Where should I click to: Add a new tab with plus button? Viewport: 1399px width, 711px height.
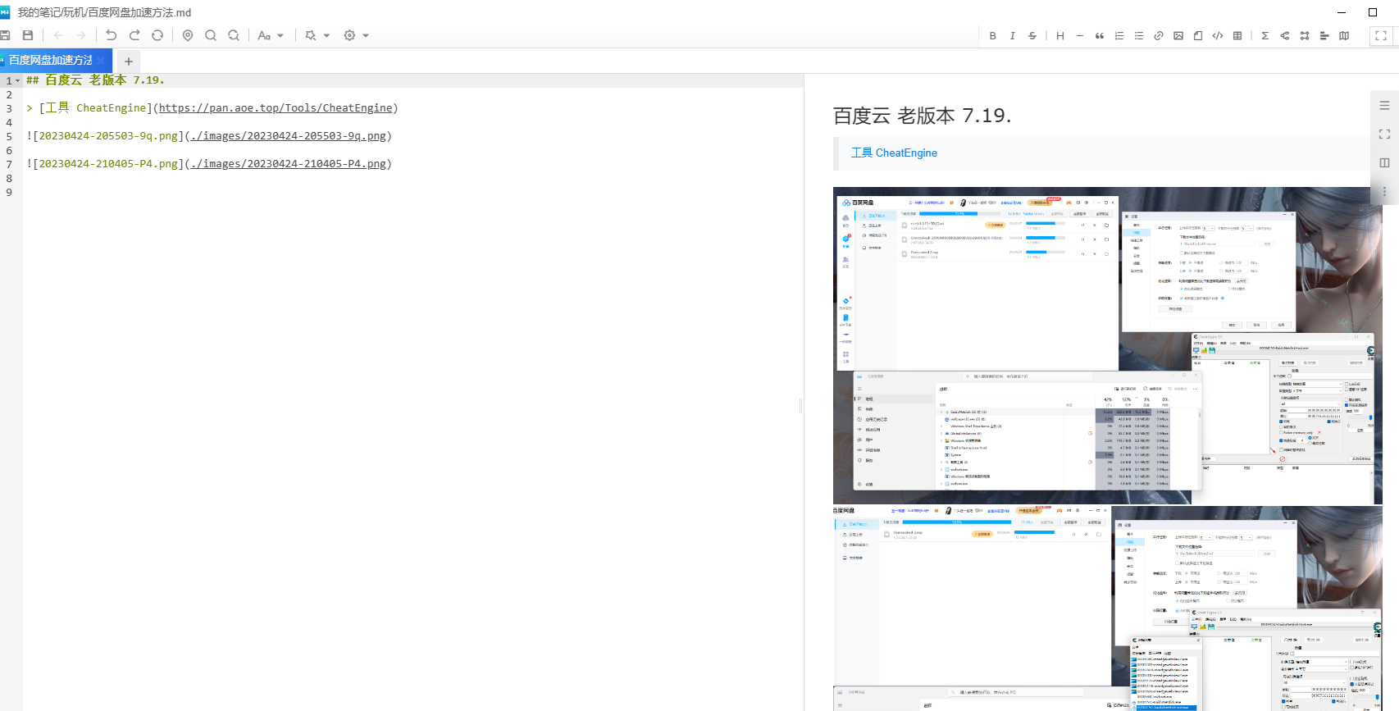129,61
